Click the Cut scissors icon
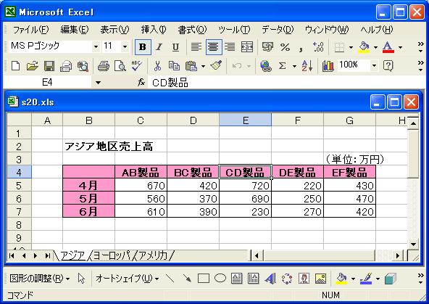 (157, 66)
